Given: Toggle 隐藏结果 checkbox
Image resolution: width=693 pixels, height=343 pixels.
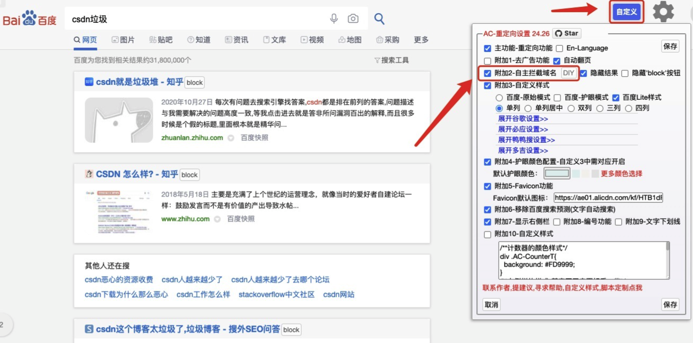Looking at the screenshot, I should coord(583,73).
